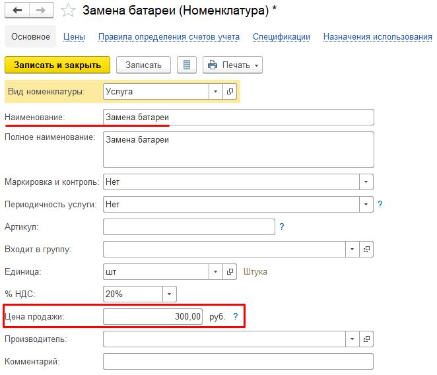Screen dimensions: 437x375
Task: Go forward with the right arrow button
Action: (41, 11)
